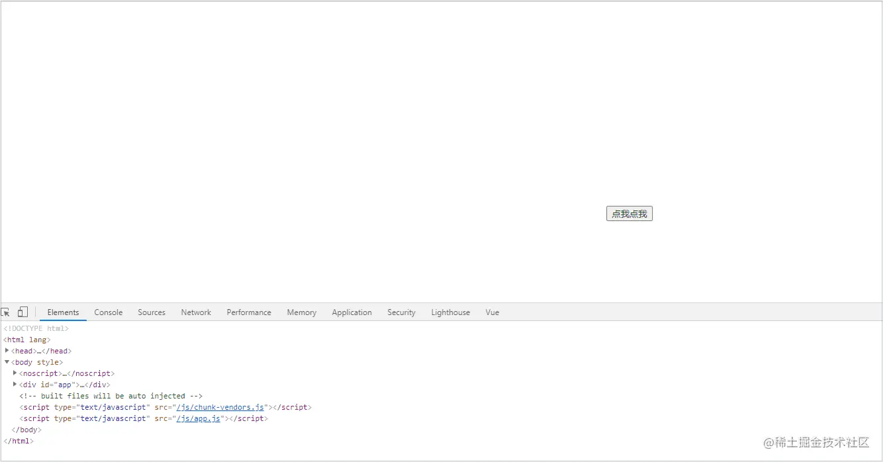This screenshot has height=462, width=883.
Task: Switch to the Application tab
Action: click(352, 312)
